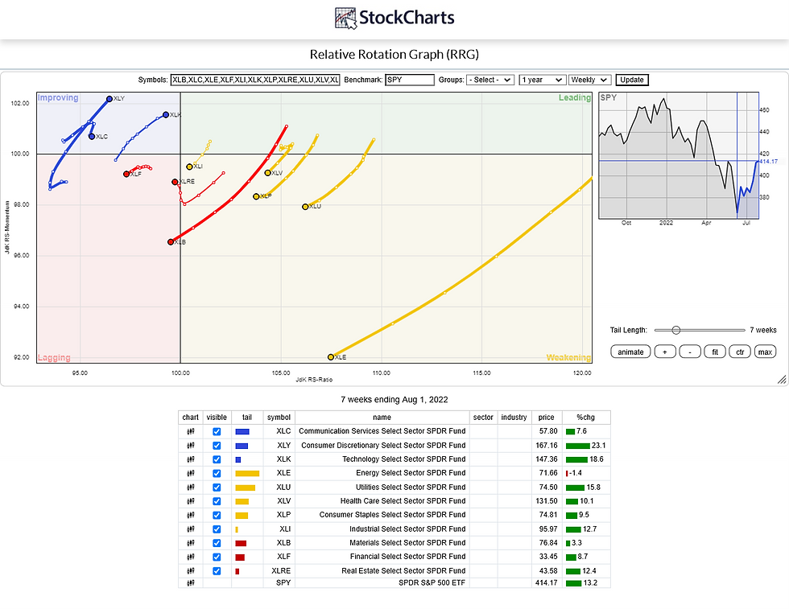This screenshot has height=609, width=789.
Task: Click the Symbols input field
Action: tap(255, 80)
